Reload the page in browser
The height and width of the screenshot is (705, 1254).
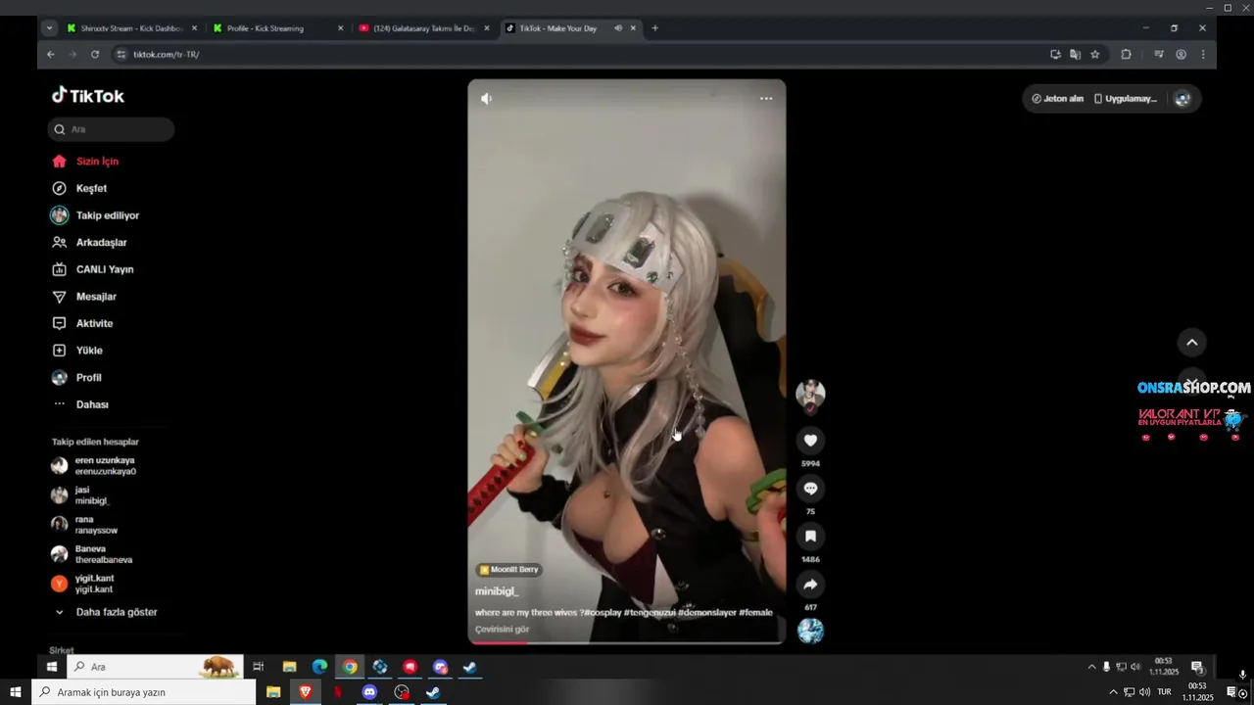click(95, 55)
